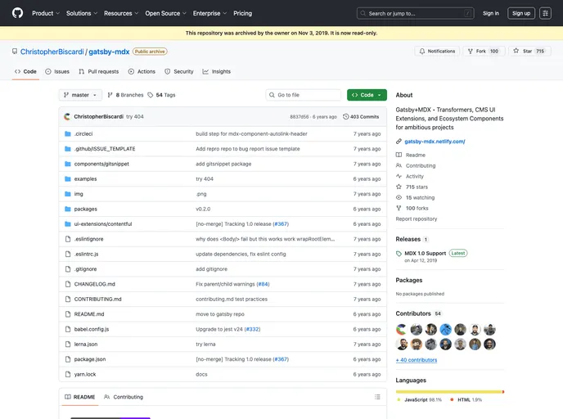Open the package.json file

90,360
